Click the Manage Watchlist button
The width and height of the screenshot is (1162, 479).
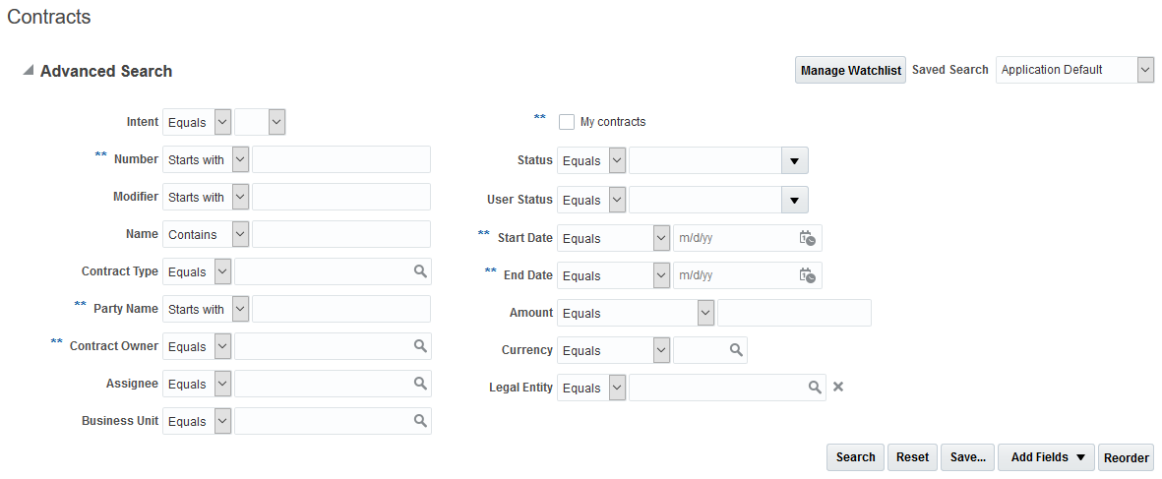click(x=850, y=71)
